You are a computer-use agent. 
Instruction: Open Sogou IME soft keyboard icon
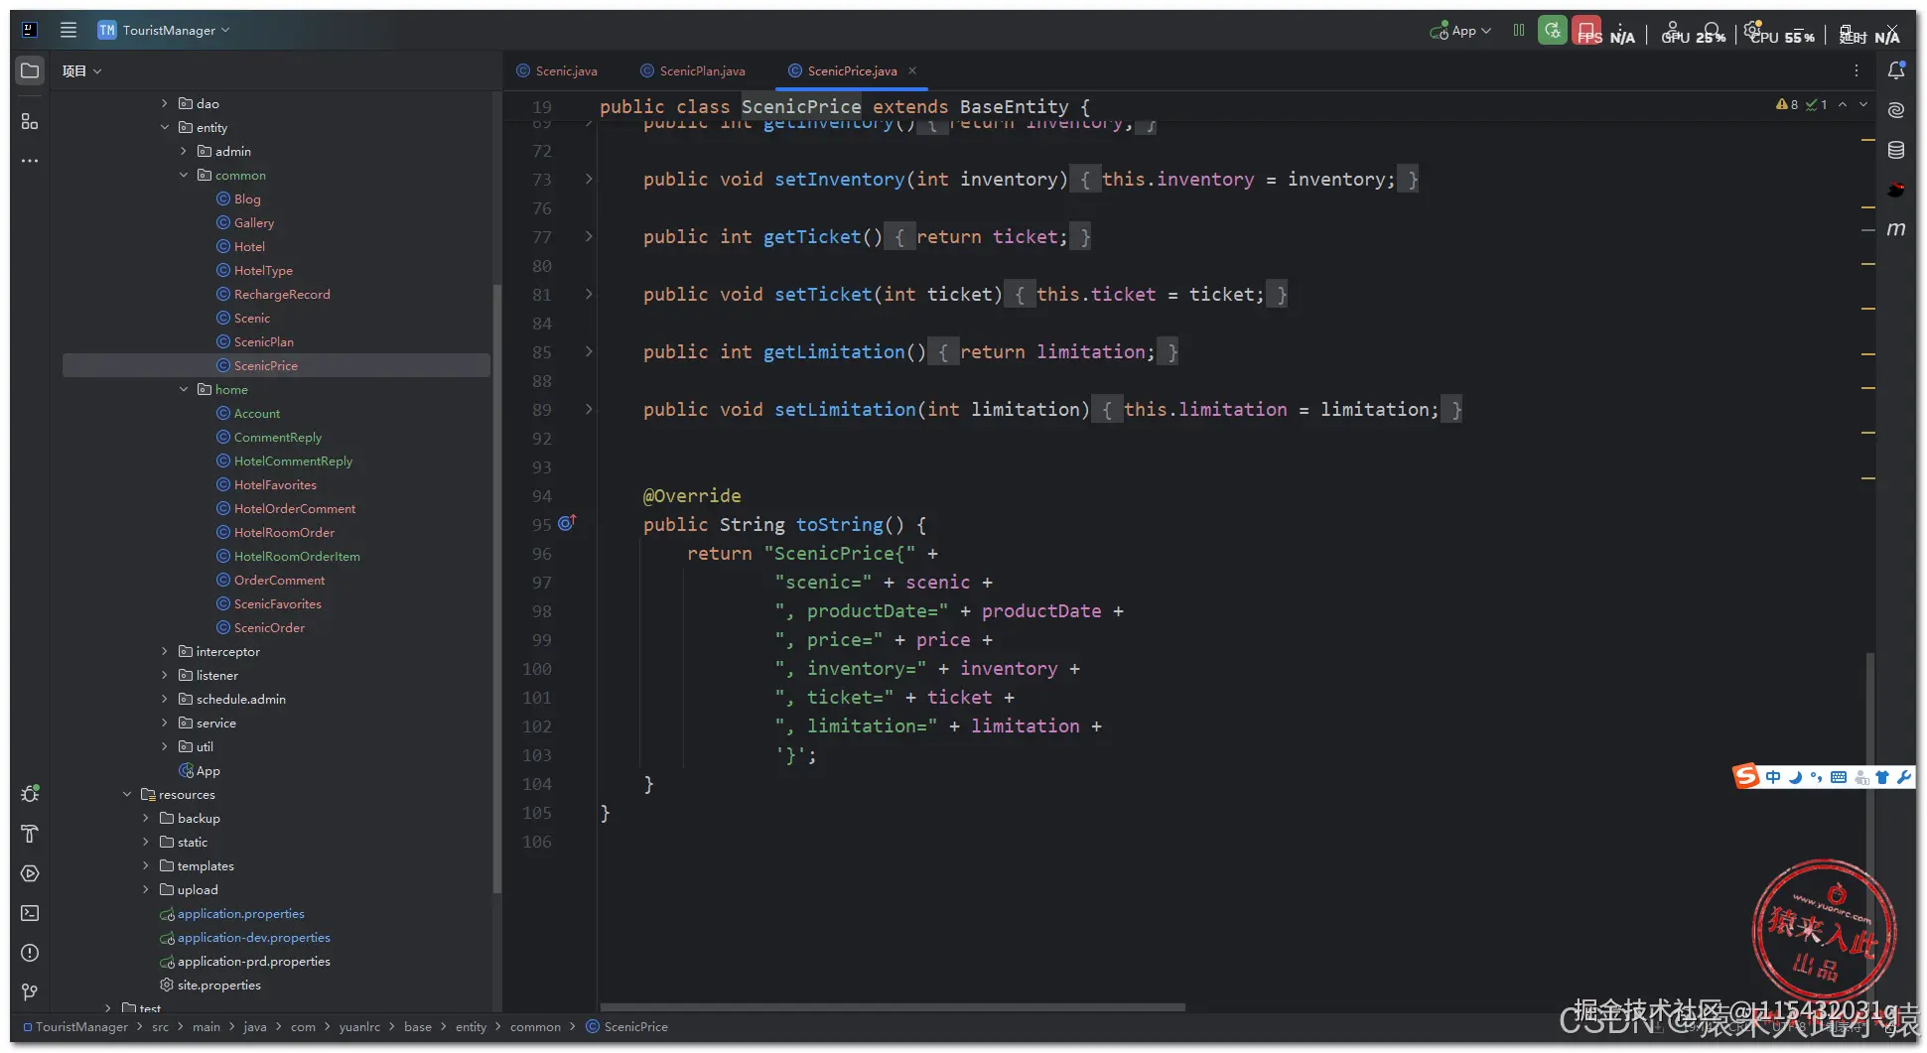(1839, 777)
